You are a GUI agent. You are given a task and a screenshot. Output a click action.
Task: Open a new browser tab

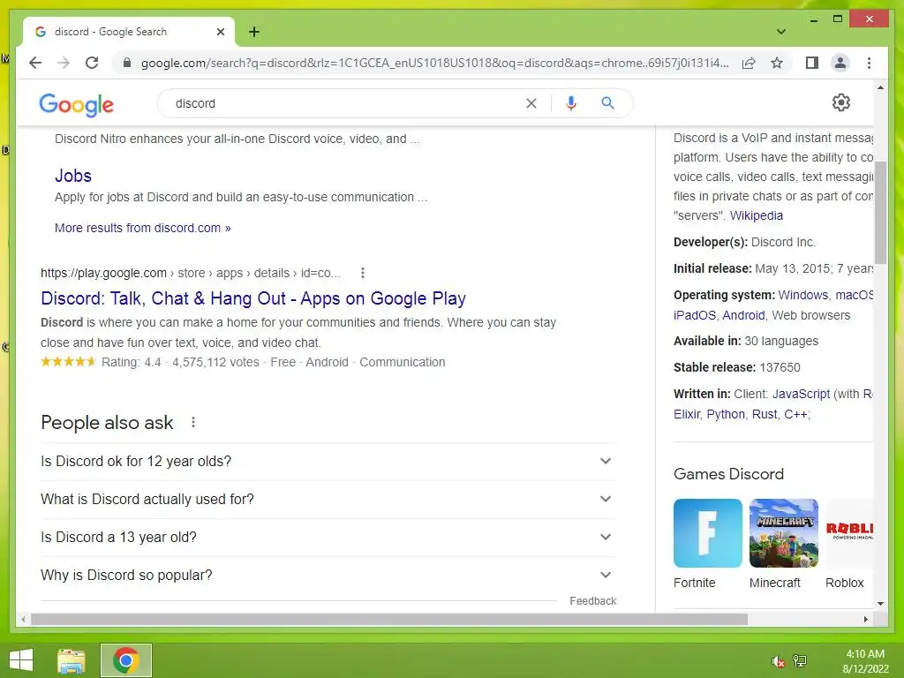tap(254, 32)
